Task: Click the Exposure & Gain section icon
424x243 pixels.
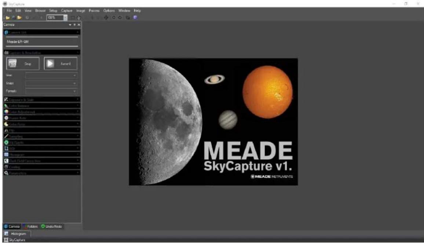Action: (6, 99)
